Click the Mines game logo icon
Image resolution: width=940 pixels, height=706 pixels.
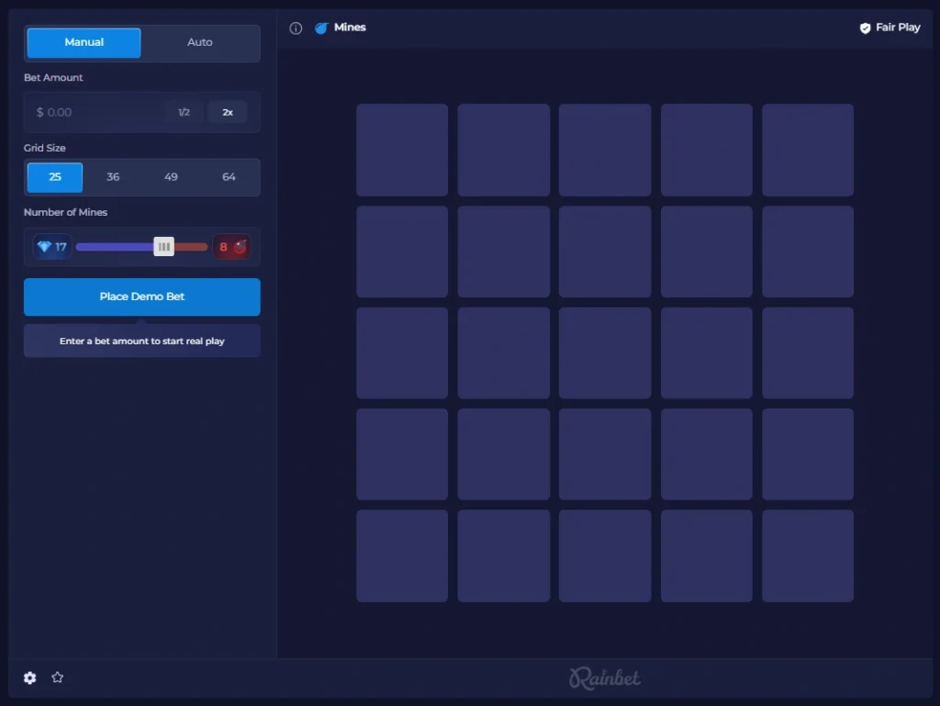[321, 28]
